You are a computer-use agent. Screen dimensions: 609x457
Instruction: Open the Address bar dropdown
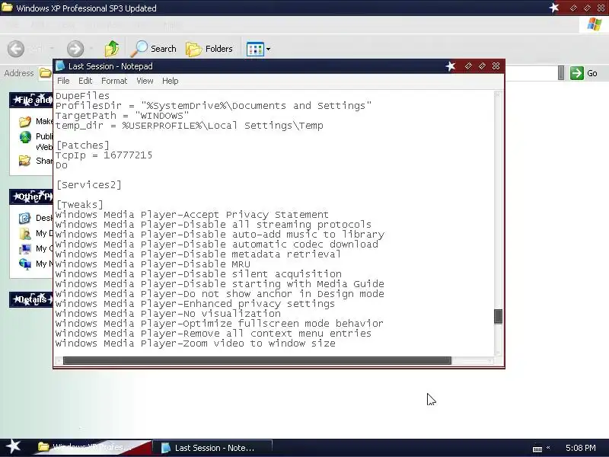coord(561,73)
